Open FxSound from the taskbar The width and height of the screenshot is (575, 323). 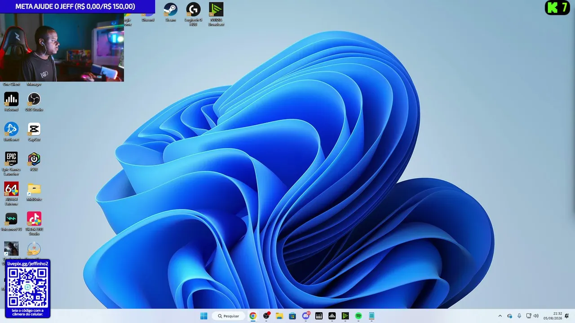coord(332,316)
